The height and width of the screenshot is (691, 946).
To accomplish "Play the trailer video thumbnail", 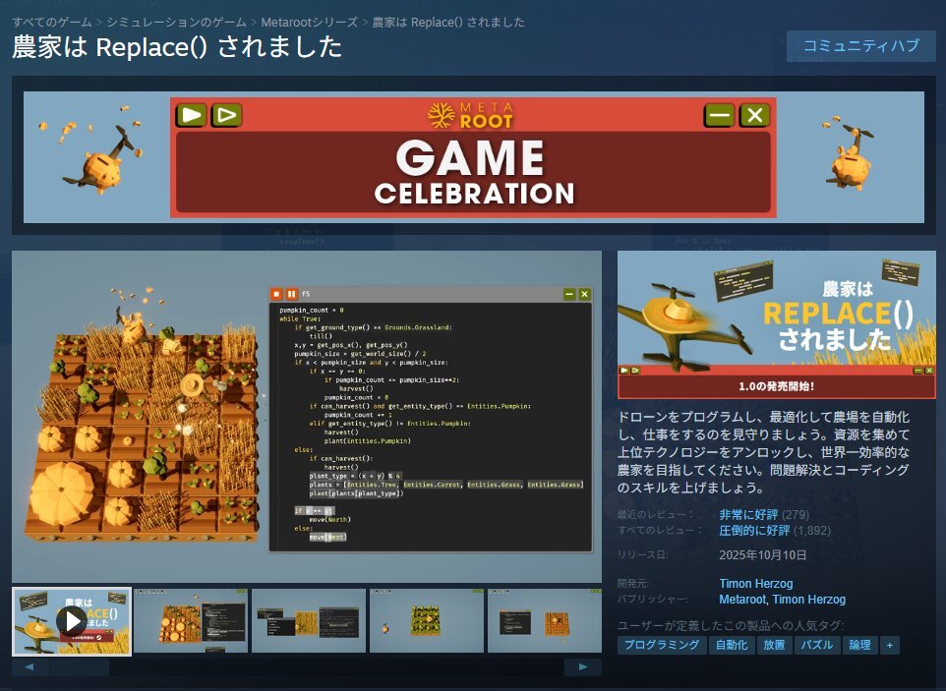I will tap(71, 621).
